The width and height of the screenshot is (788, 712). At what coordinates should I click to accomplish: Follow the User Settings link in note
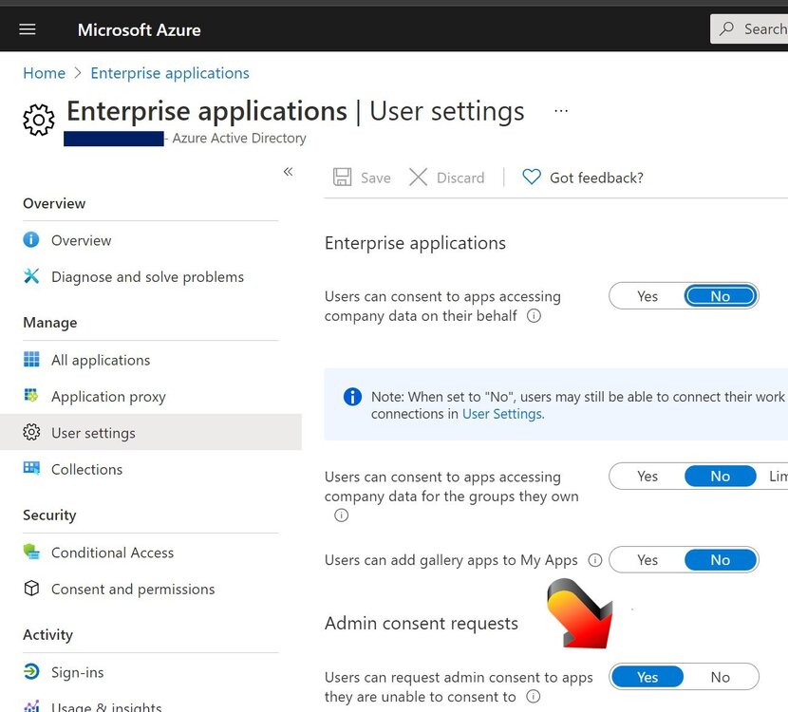[x=503, y=414]
